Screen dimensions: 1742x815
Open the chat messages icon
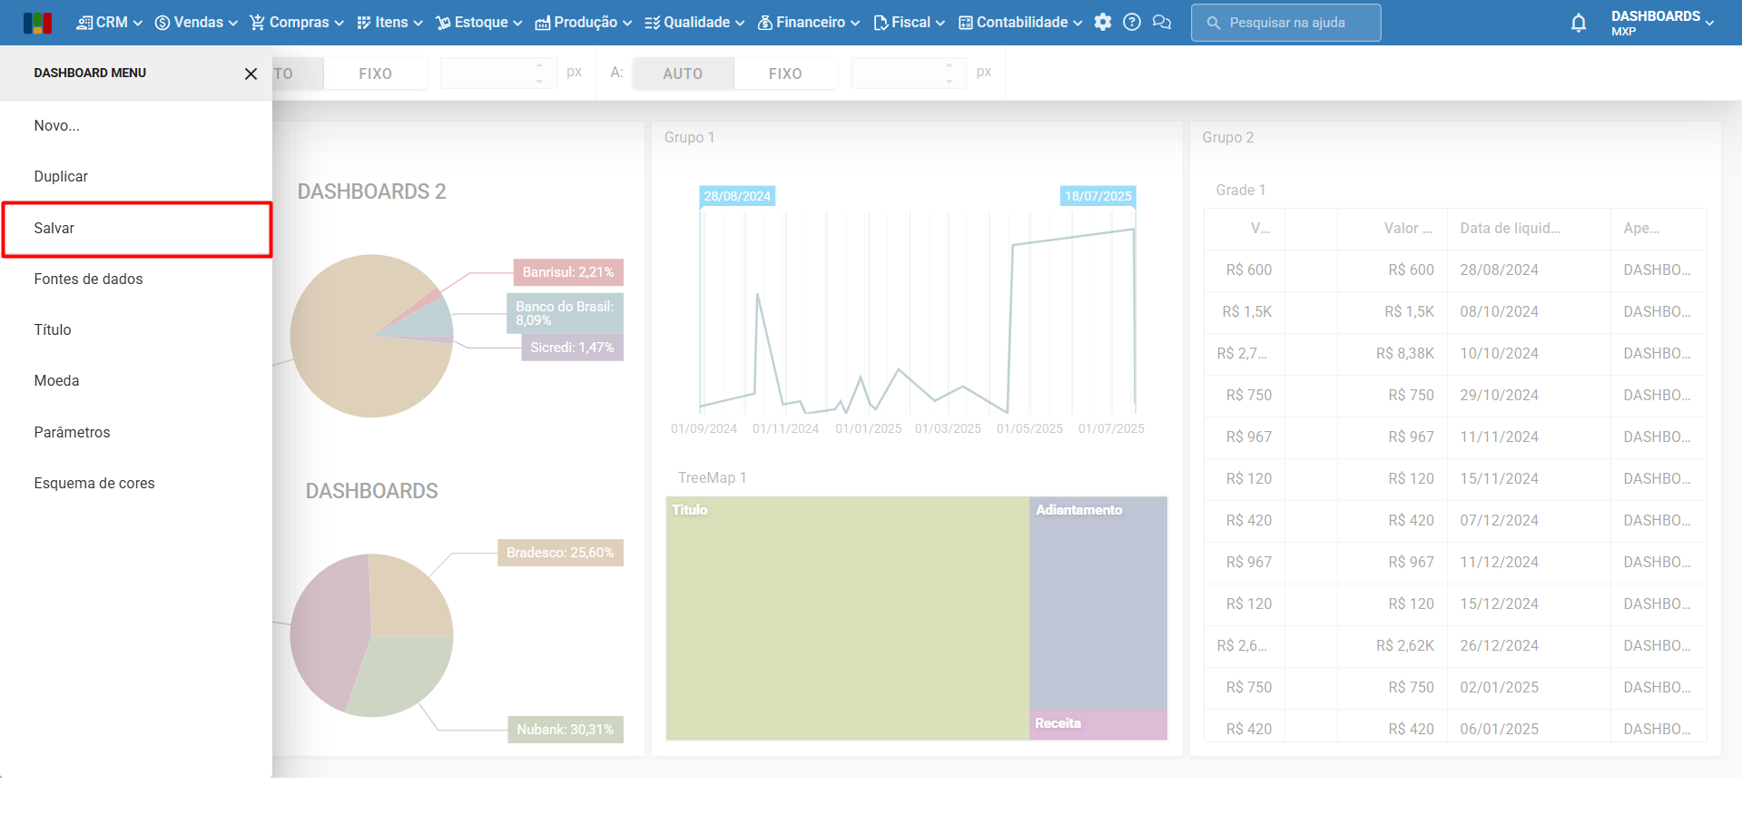pyautogui.click(x=1161, y=23)
